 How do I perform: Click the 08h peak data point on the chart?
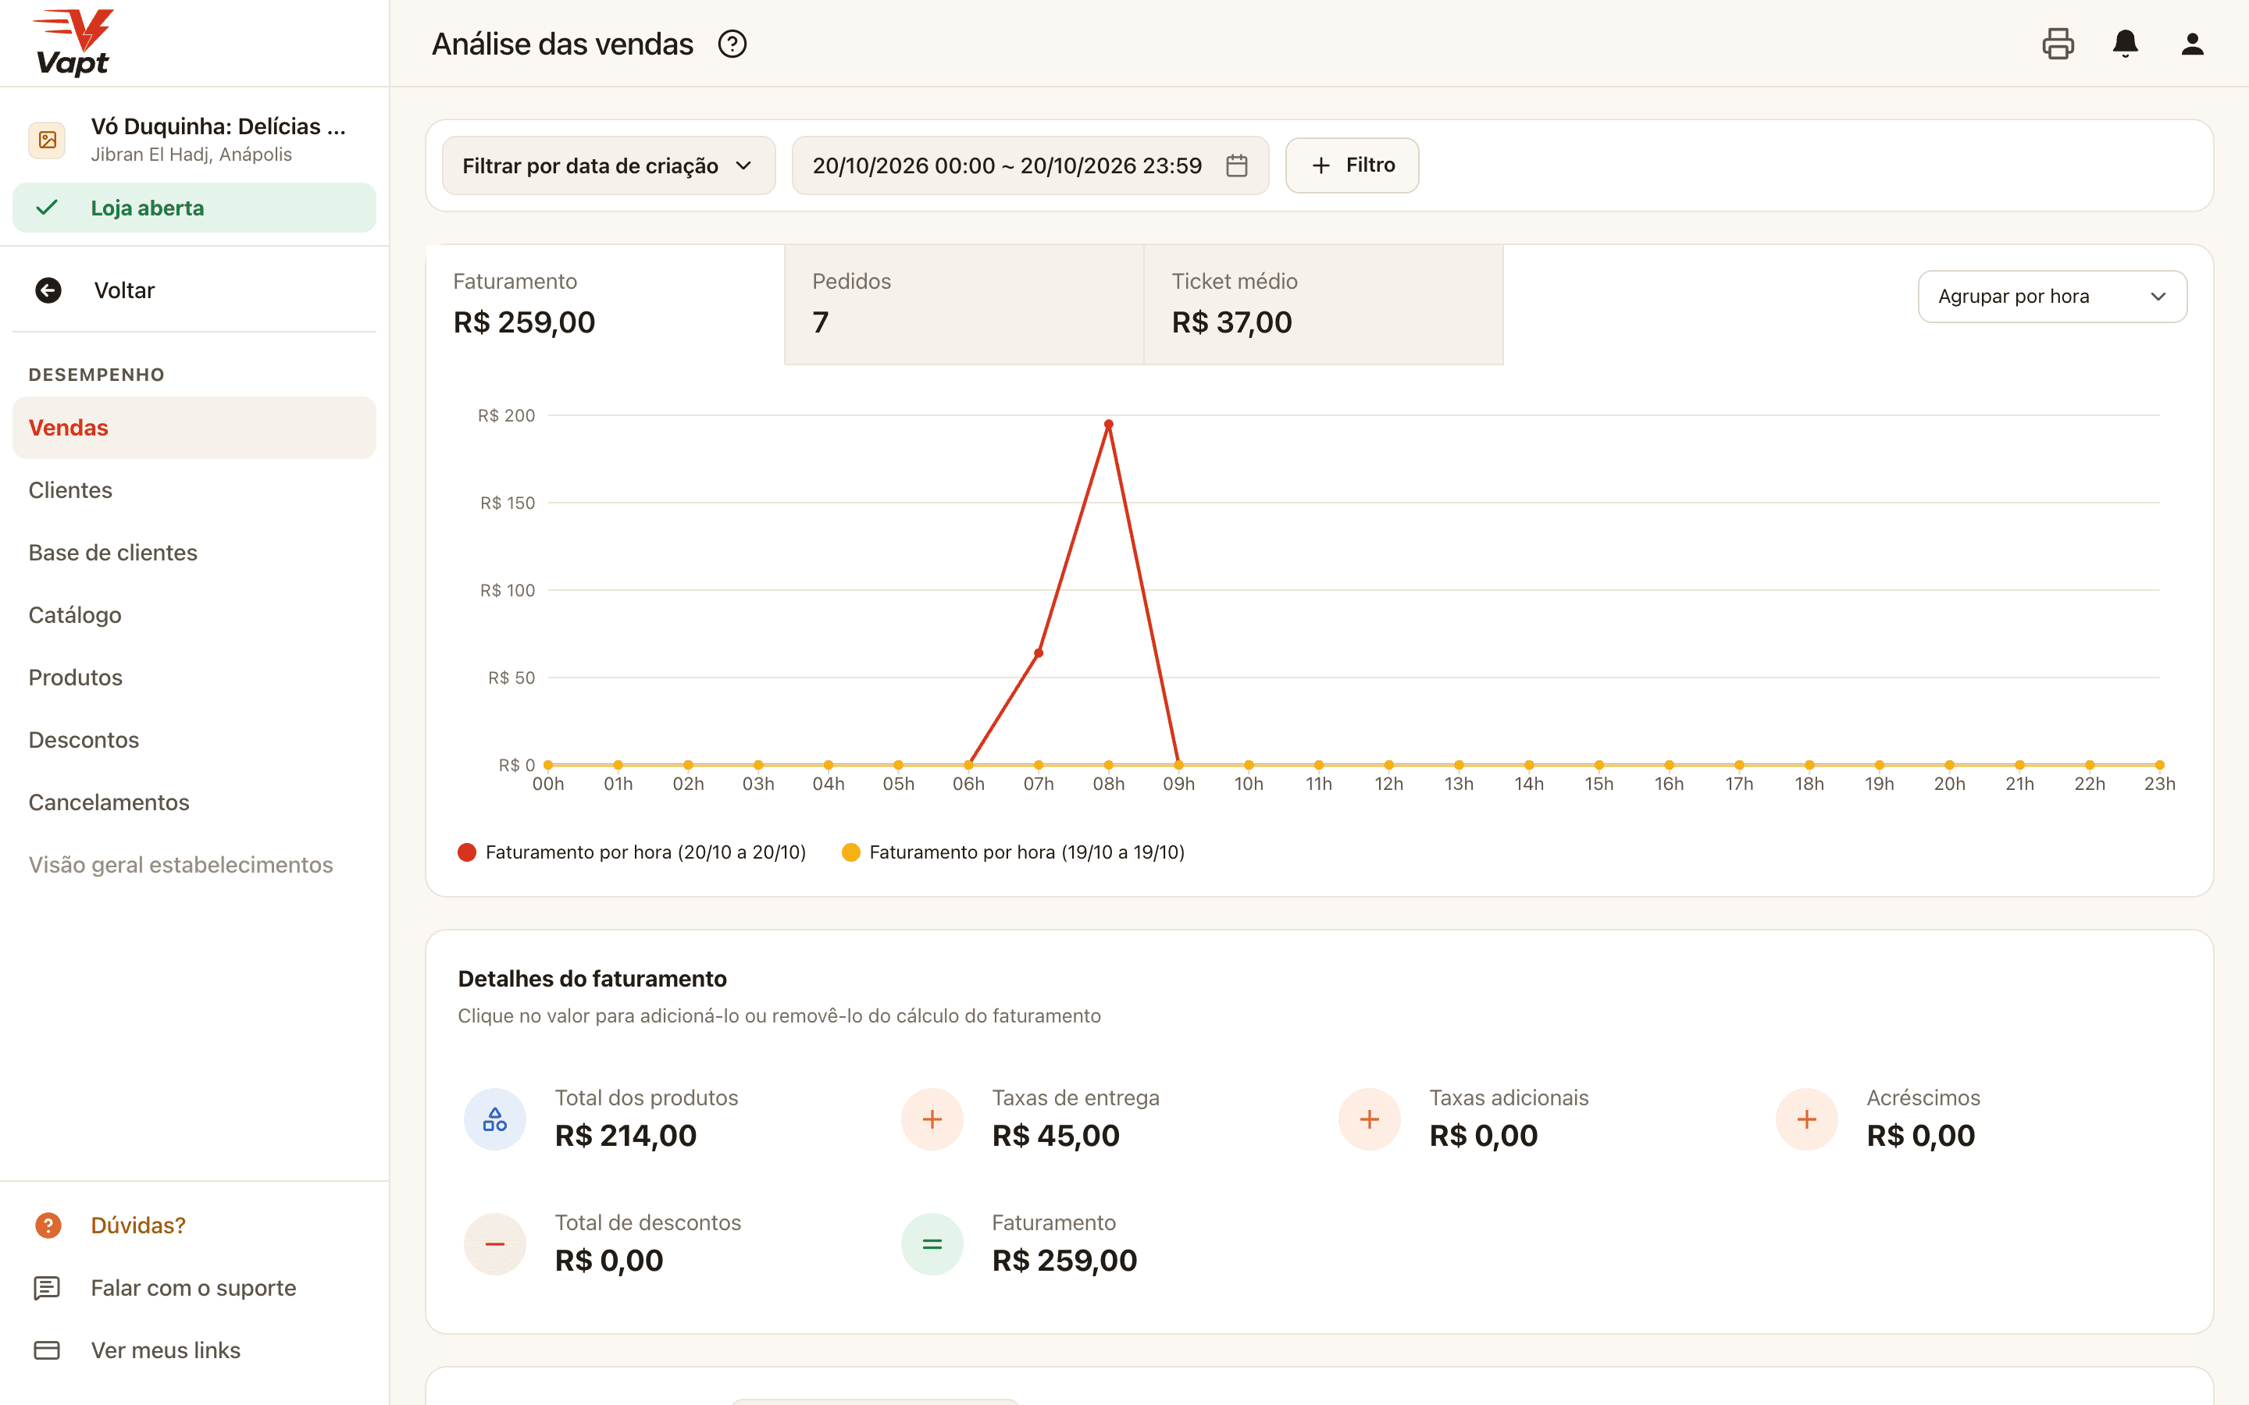coord(1109,425)
